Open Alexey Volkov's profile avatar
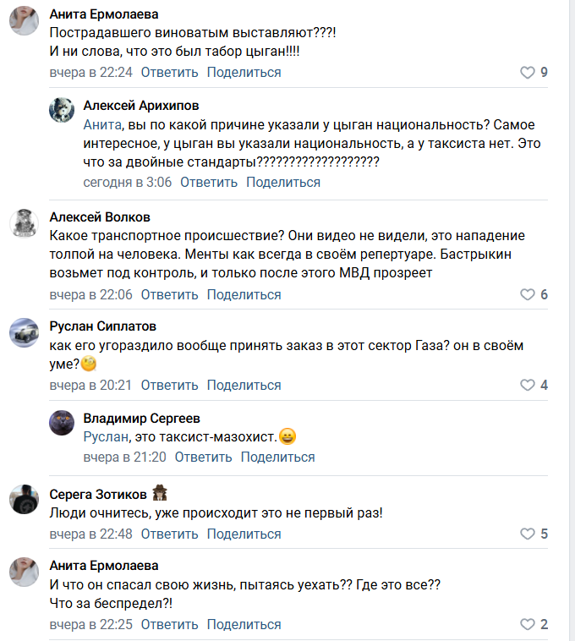This screenshot has width=575, height=641. (x=24, y=223)
